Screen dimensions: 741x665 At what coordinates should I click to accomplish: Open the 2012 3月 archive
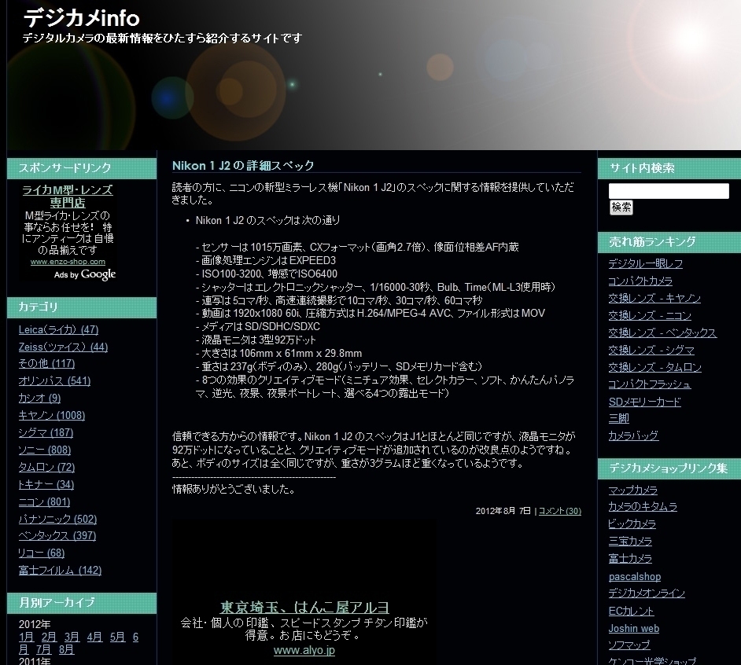pos(72,637)
